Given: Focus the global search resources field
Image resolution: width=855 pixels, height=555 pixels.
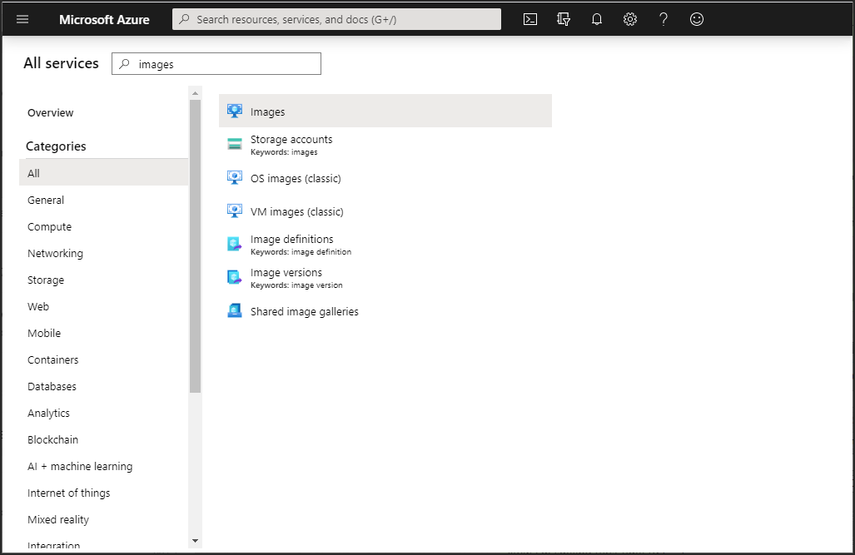Looking at the screenshot, I should (x=336, y=19).
